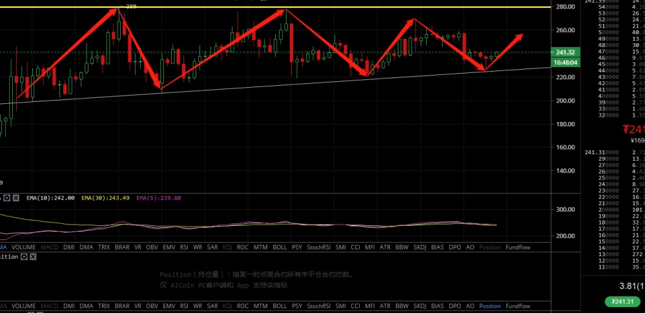Screen dimensions: 645x313
Task: Open settings gear for the Position panel
Action: pyautogui.click(x=23, y=256)
